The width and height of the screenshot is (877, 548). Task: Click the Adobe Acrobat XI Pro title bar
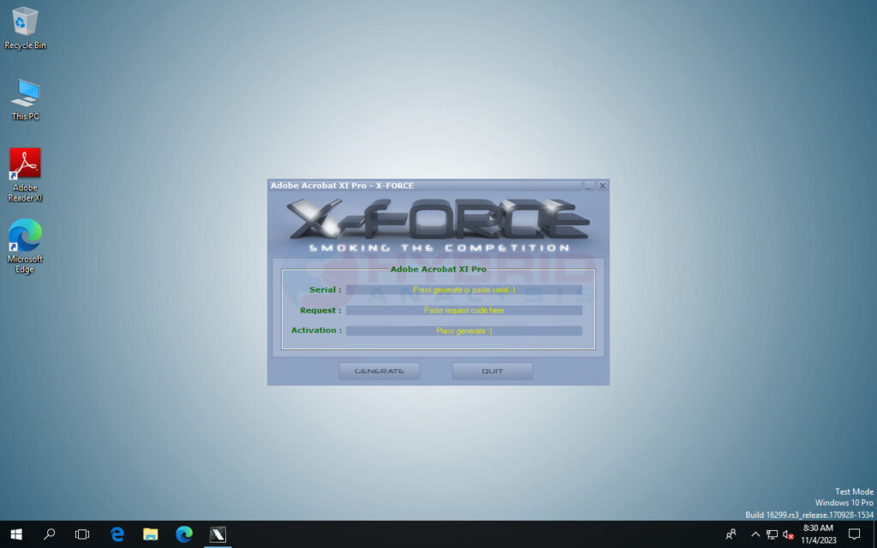[x=425, y=186]
